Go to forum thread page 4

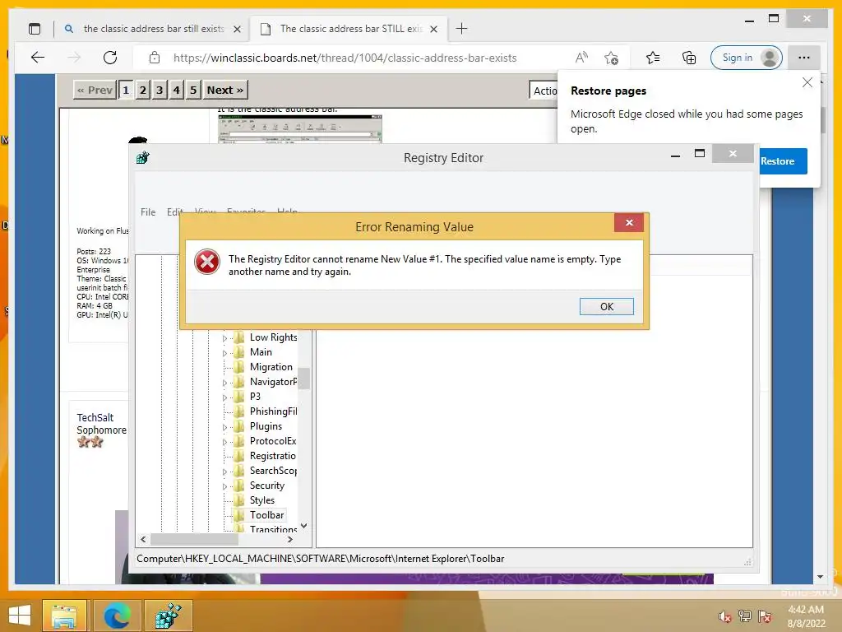[176, 90]
